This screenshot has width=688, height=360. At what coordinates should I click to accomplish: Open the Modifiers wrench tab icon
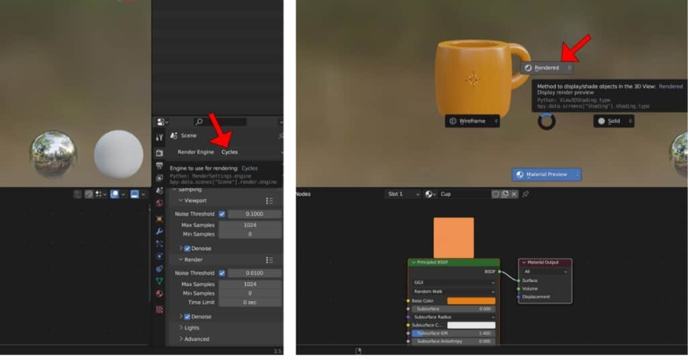[x=159, y=231]
